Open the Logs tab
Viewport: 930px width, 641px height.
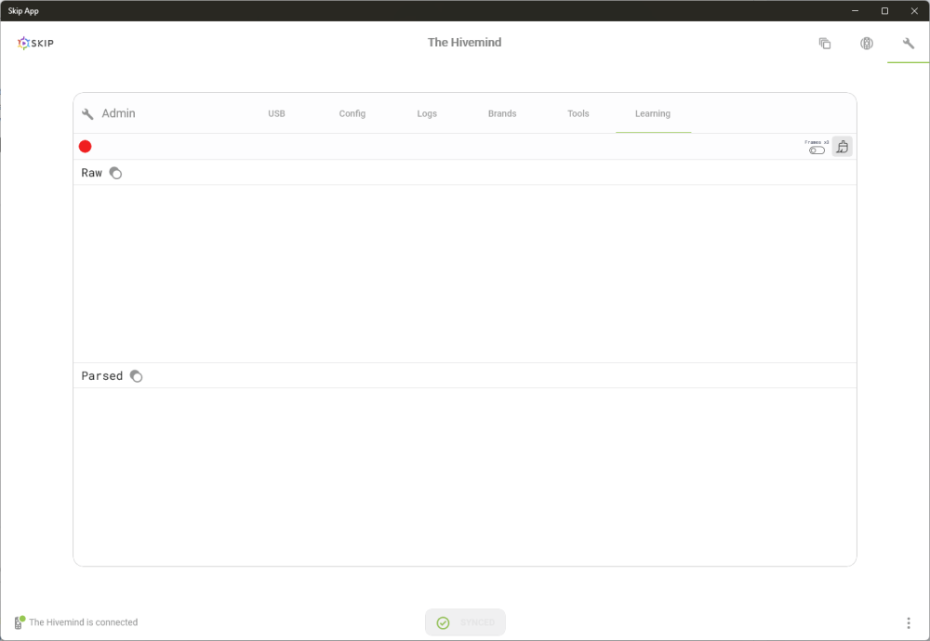[x=427, y=113]
